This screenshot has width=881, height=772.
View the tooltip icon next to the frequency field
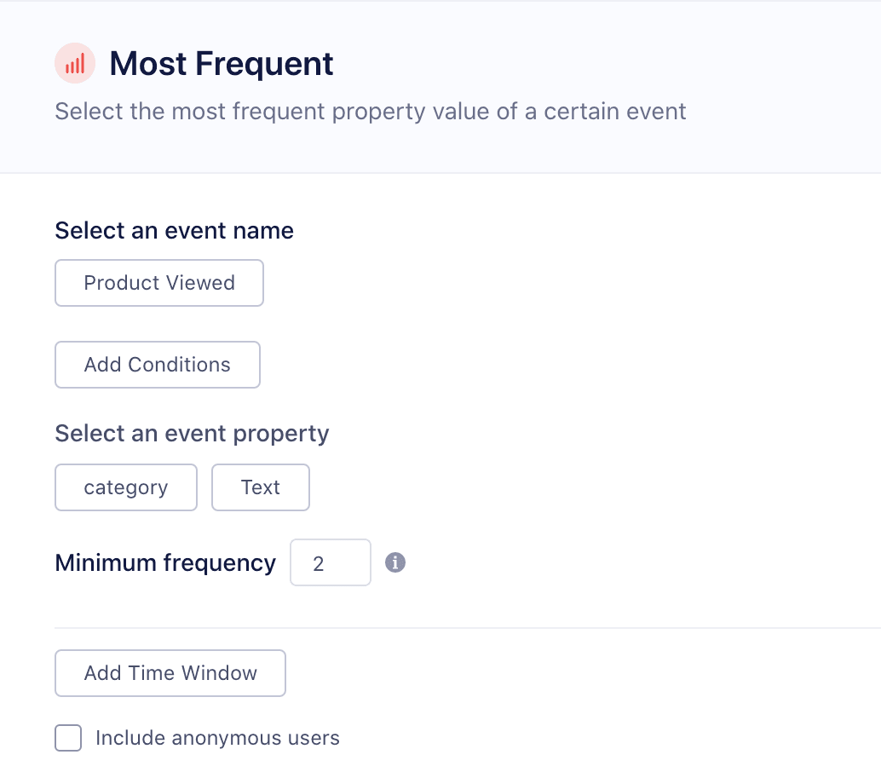click(395, 562)
